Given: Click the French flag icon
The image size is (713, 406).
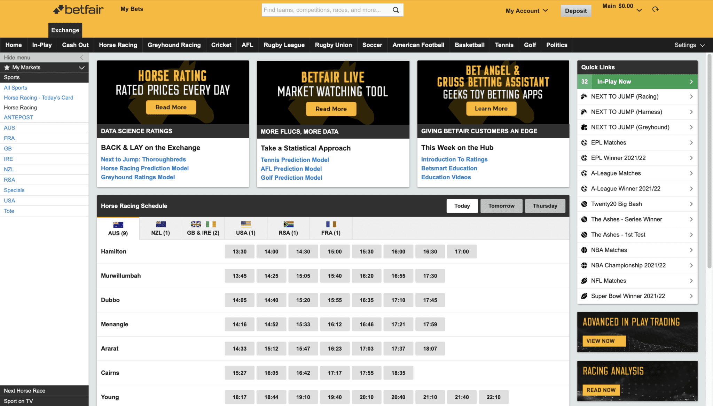Looking at the screenshot, I should click(331, 224).
